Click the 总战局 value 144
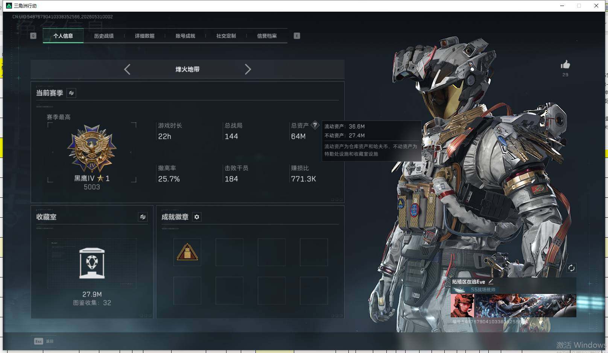This screenshot has height=353, width=608. pyautogui.click(x=231, y=136)
